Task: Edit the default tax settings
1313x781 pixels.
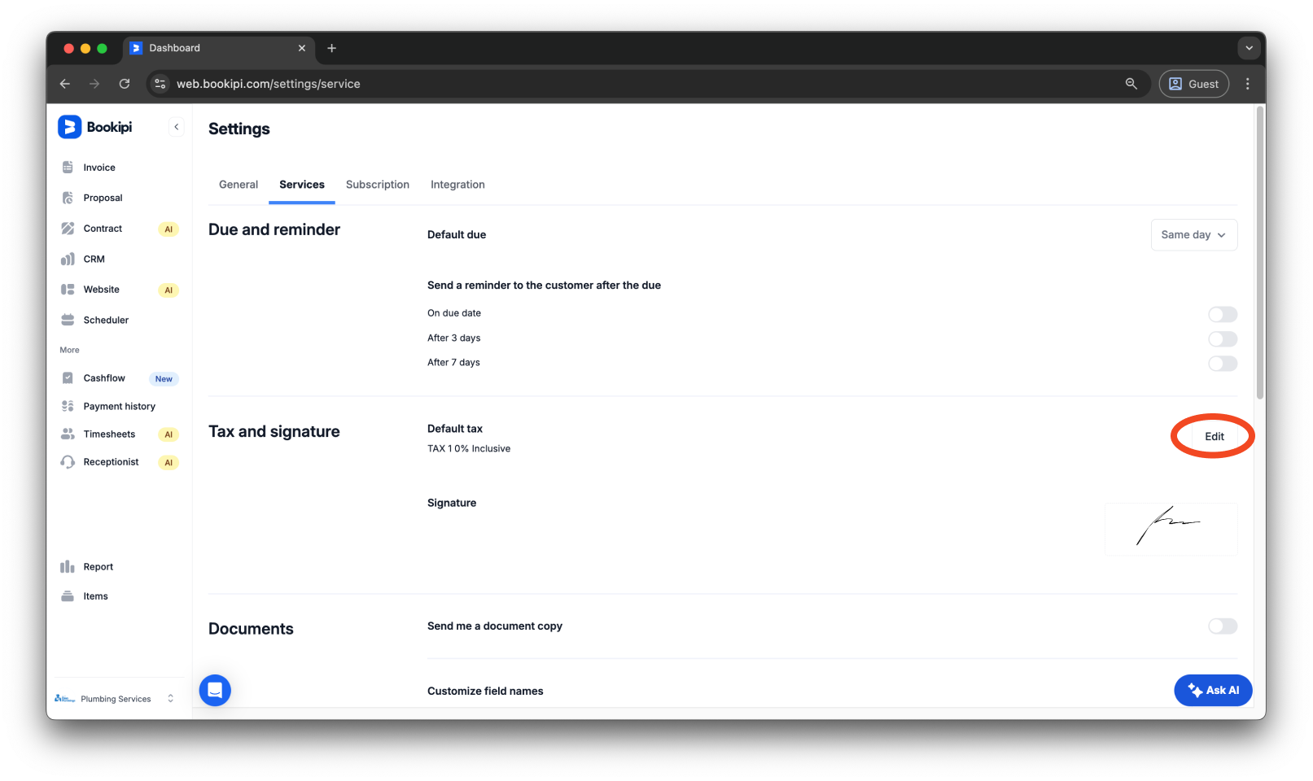Action: [x=1213, y=436]
